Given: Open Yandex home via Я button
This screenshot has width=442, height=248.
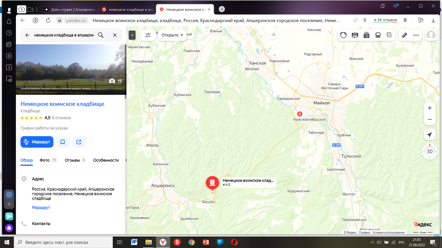Looking at the screenshot, I should (x=35, y=21).
